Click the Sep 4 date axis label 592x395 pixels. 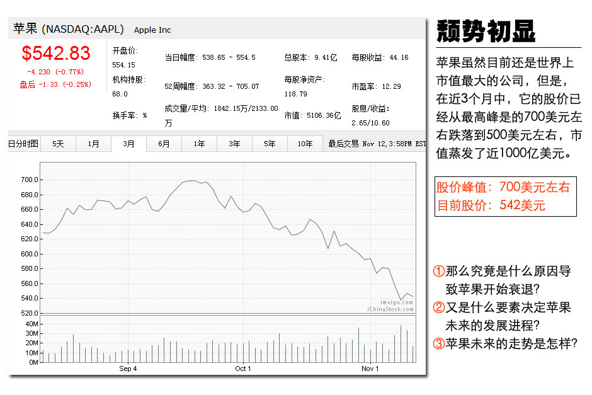click(x=128, y=369)
